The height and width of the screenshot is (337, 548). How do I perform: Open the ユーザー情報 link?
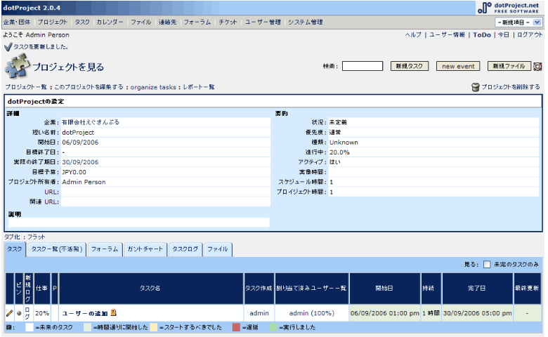click(447, 35)
